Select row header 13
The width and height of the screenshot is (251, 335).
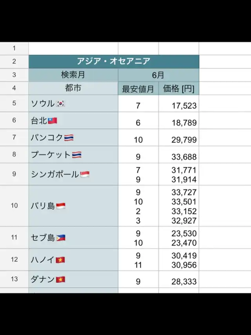tap(14, 279)
